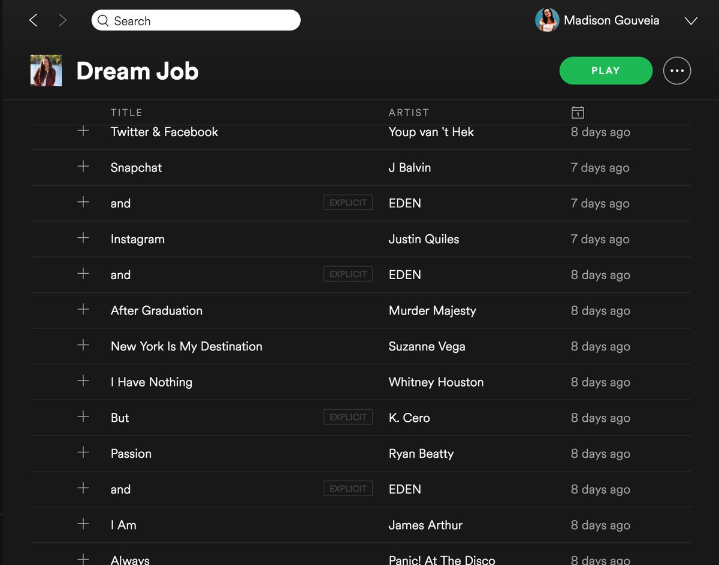Click the search magnifier icon
719x565 pixels.
coord(104,21)
